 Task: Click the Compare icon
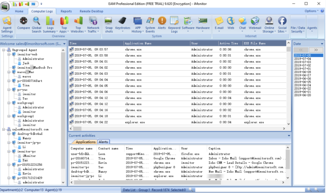click(23, 24)
